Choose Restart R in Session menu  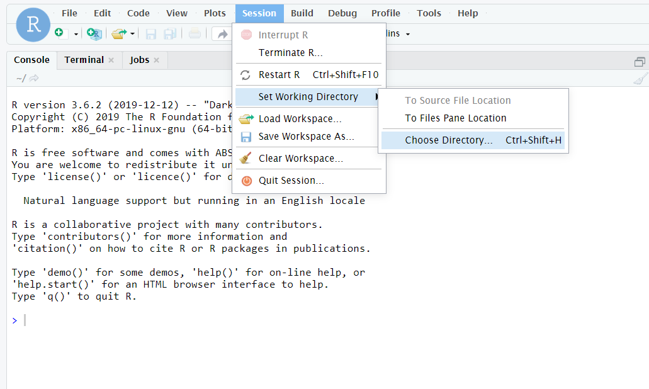point(279,75)
